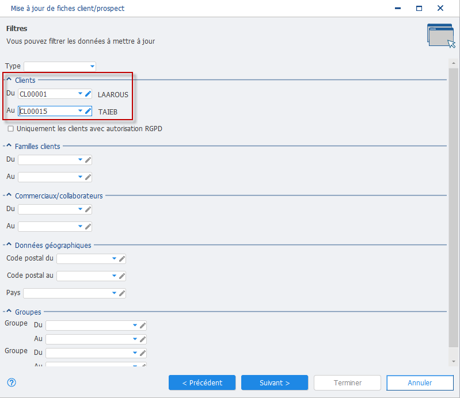Screen dimensions: 460x398
Task: Click the Terminer button
Action: tap(347, 383)
